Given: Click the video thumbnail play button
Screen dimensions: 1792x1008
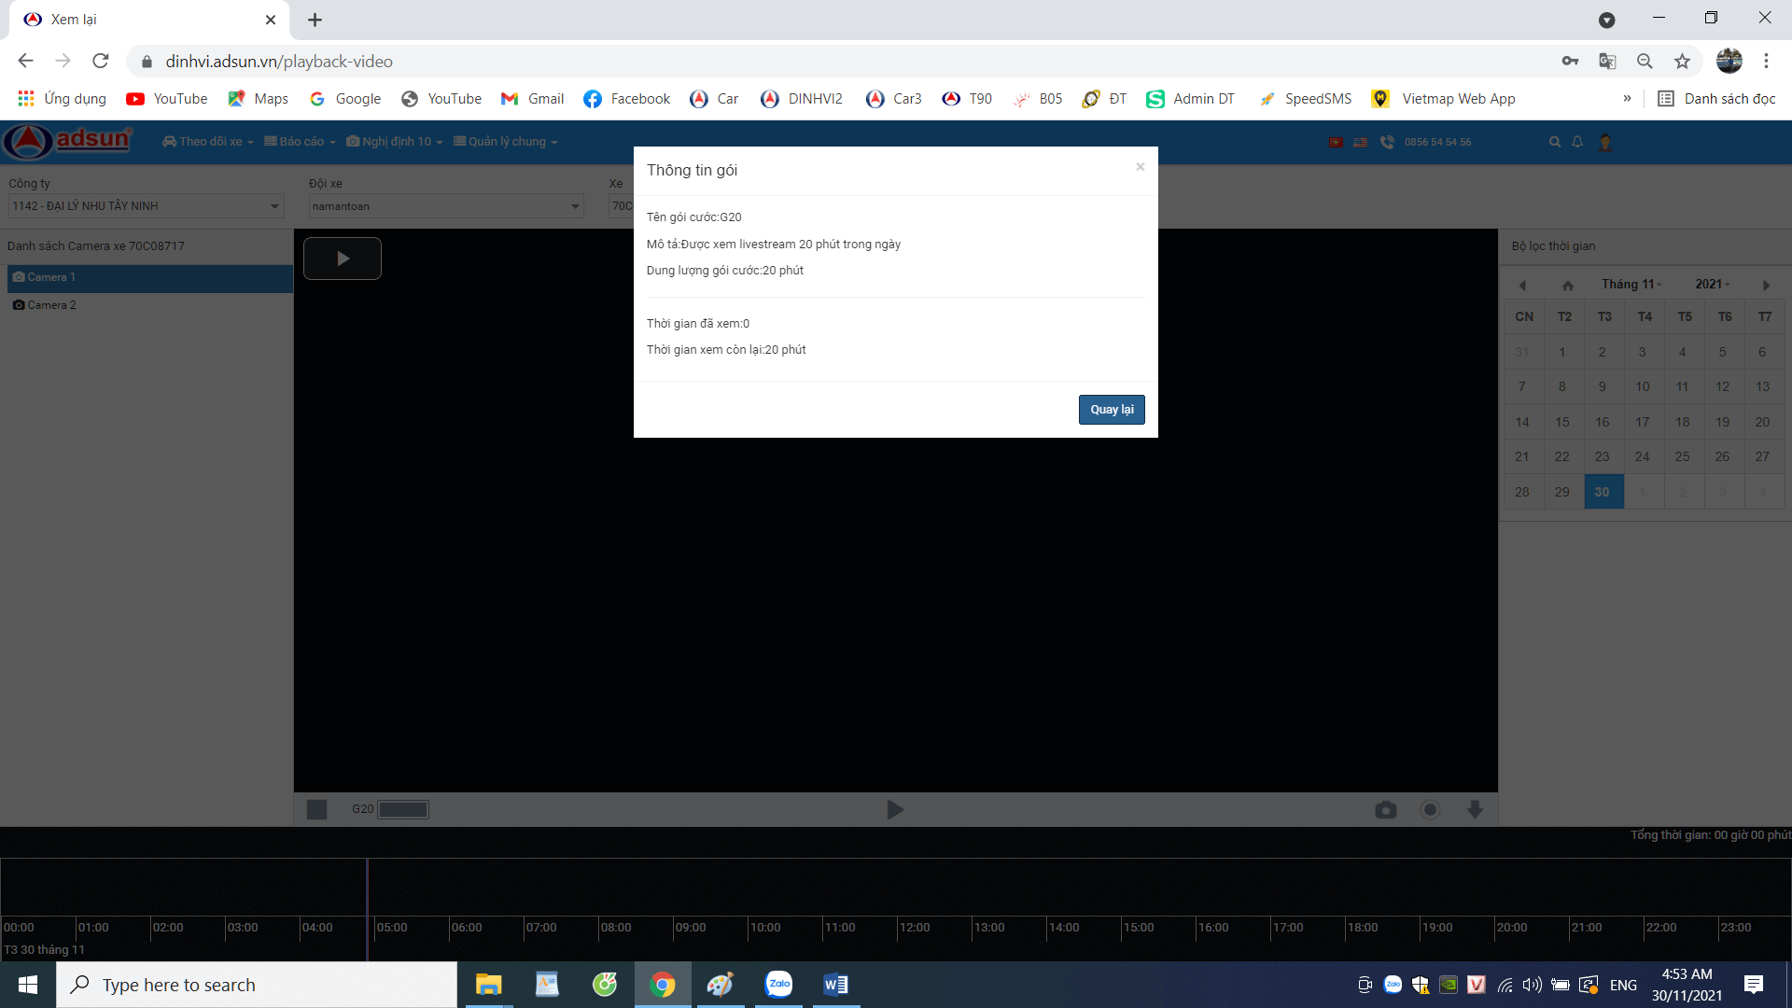Looking at the screenshot, I should (343, 259).
